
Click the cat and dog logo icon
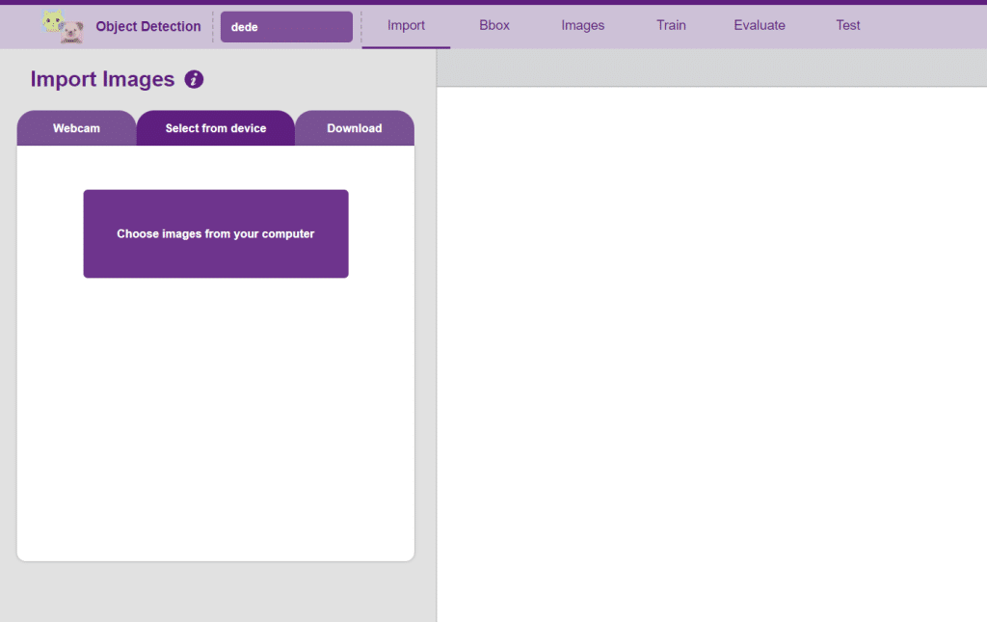click(x=63, y=27)
